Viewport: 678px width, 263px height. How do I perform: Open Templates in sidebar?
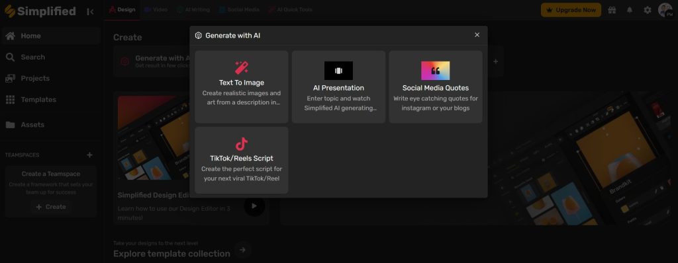[x=51, y=99]
